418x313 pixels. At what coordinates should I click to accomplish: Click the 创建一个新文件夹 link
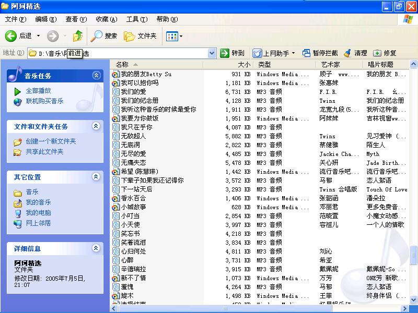point(51,141)
